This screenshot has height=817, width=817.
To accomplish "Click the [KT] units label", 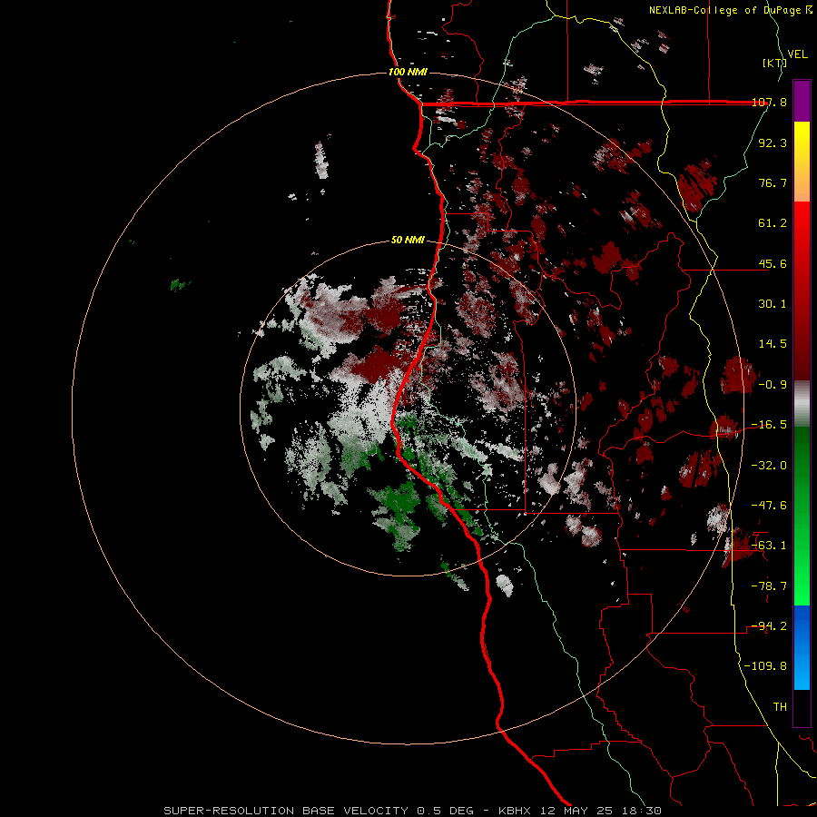I will tap(774, 63).
